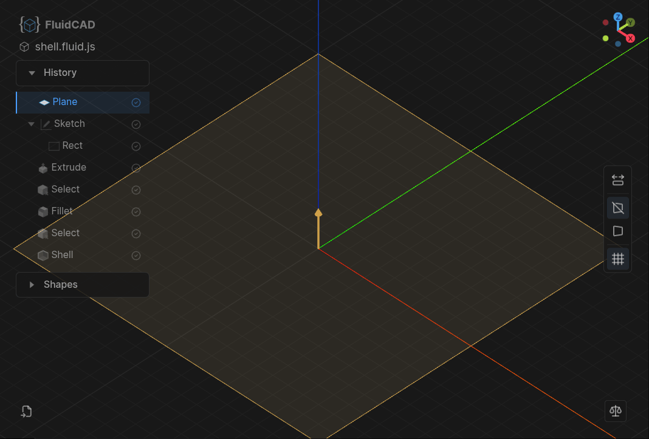Click the dark blue negative-Z dot on gizmo
Screen dimensions: 649x439
(618, 44)
